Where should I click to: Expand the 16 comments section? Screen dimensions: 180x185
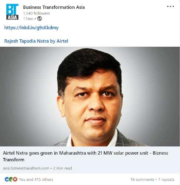point(142,179)
